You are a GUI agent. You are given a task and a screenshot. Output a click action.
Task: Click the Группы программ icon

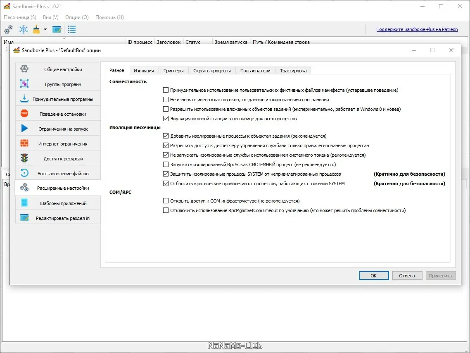24,83
